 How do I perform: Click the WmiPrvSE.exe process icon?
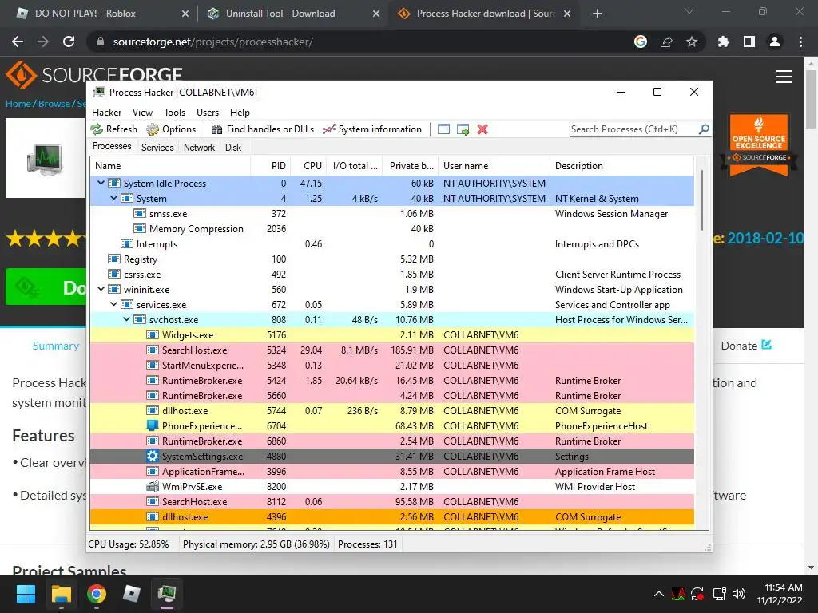pos(153,486)
